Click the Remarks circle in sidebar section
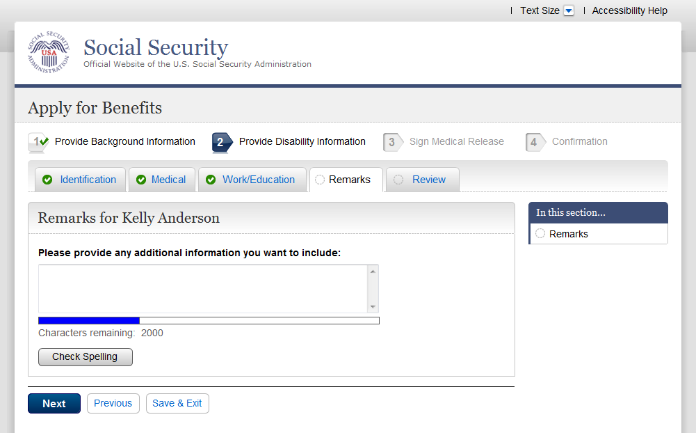 click(x=540, y=234)
